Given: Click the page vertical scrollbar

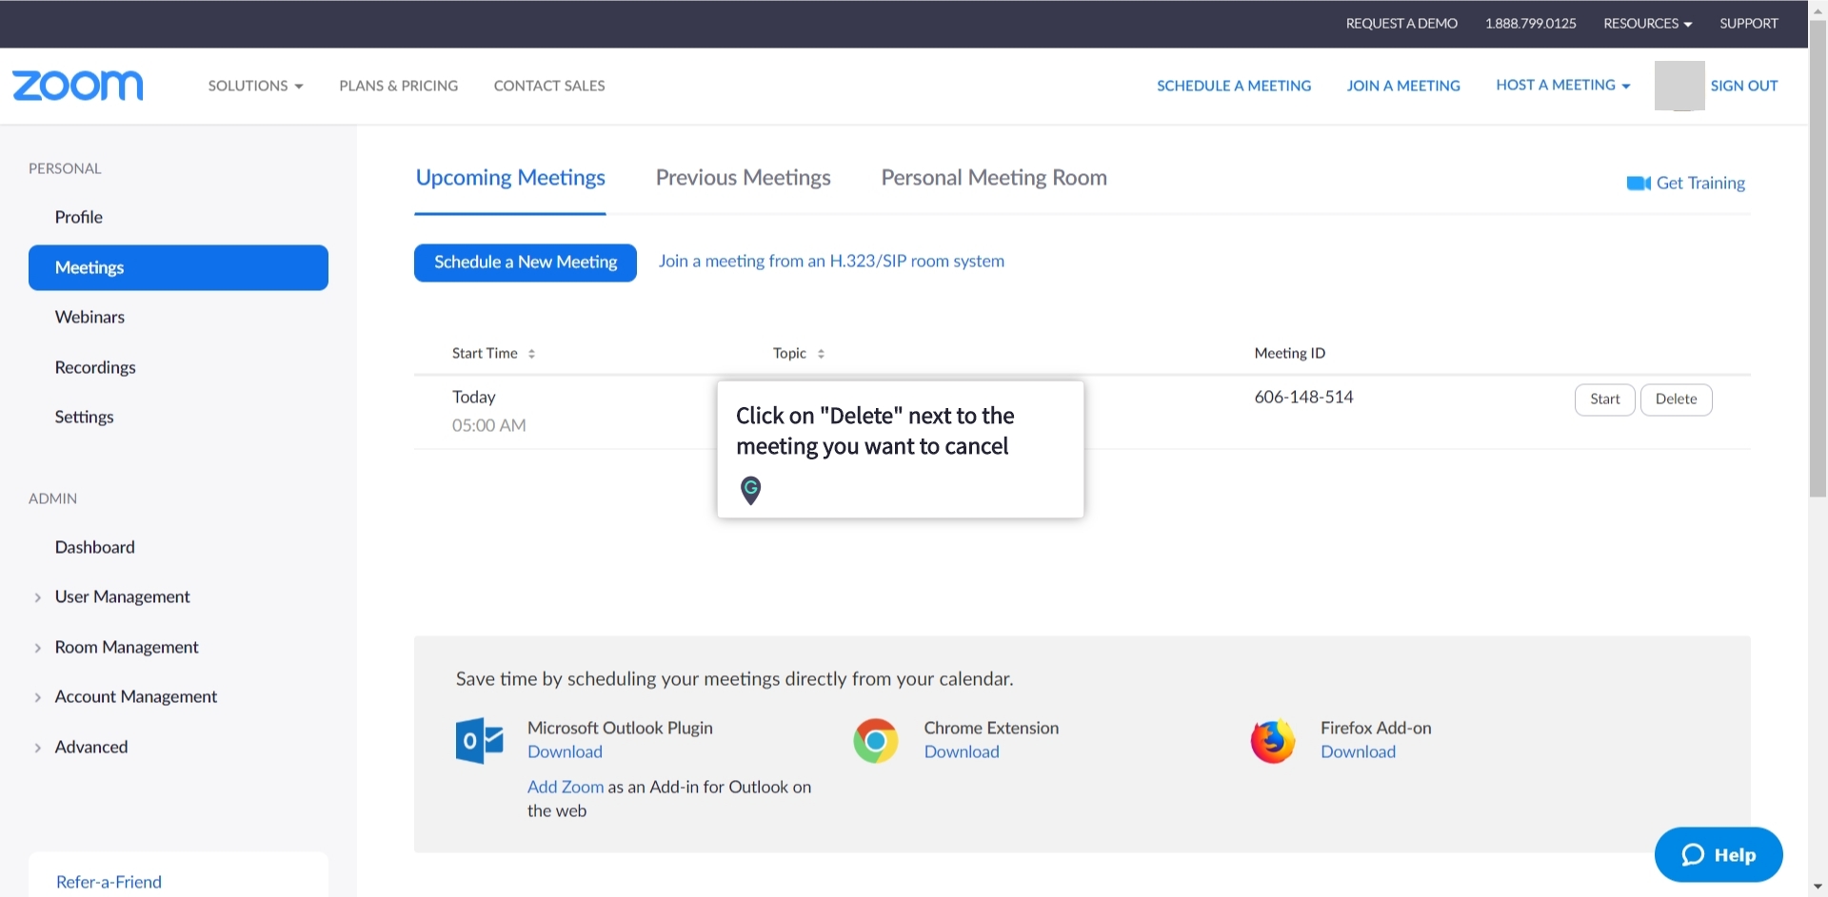Looking at the screenshot, I should click(1818, 257).
